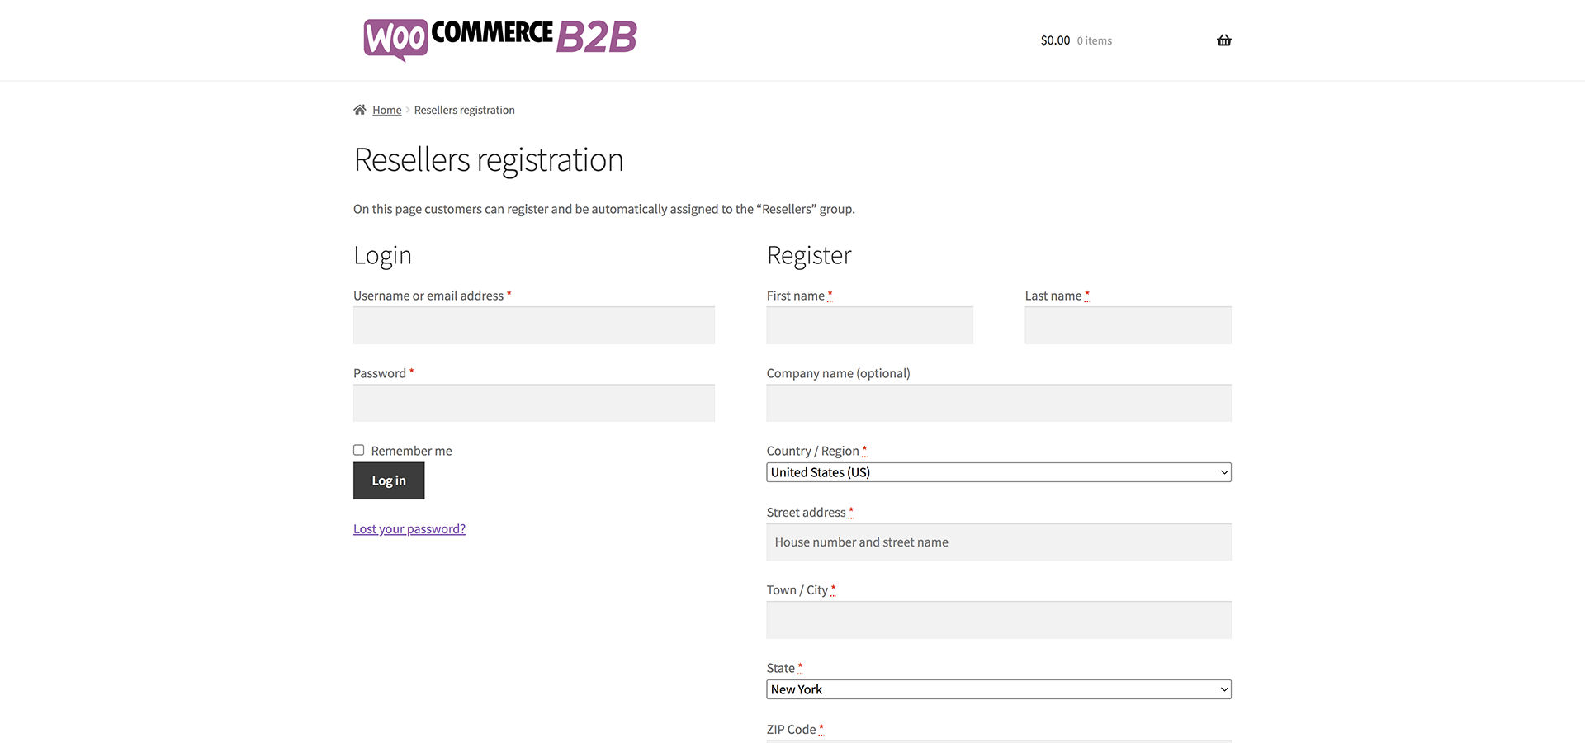
Task: Click the Street address input field
Action: (x=998, y=542)
